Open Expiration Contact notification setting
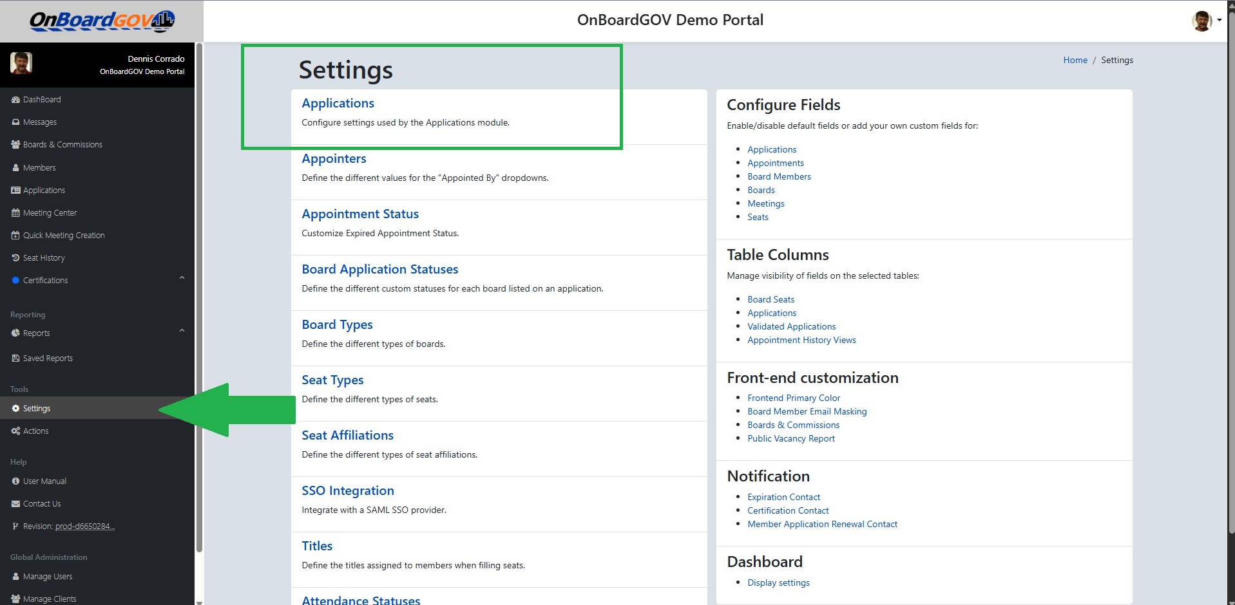This screenshot has height=605, width=1235. click(783, 498)
